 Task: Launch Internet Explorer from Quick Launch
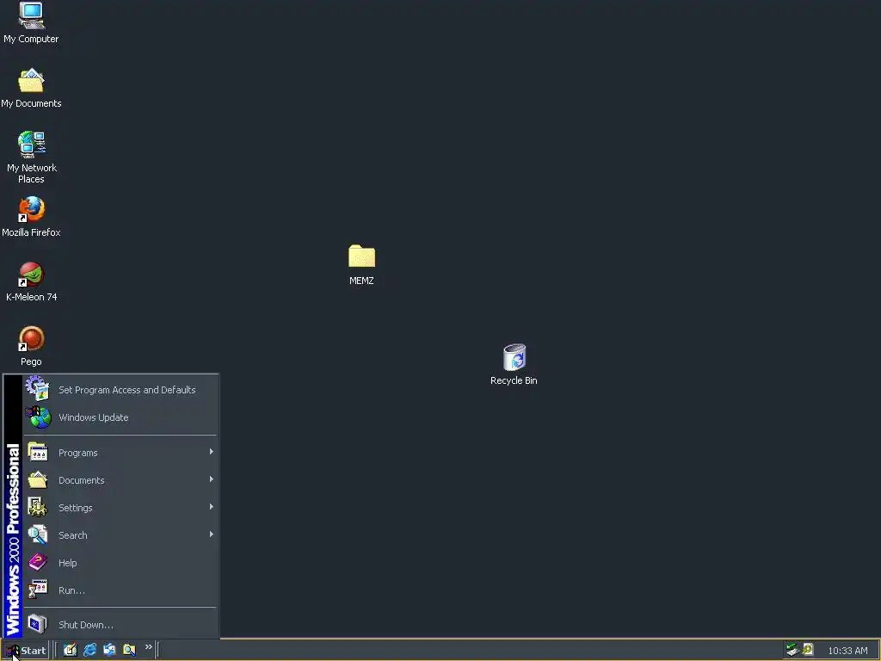89,650
